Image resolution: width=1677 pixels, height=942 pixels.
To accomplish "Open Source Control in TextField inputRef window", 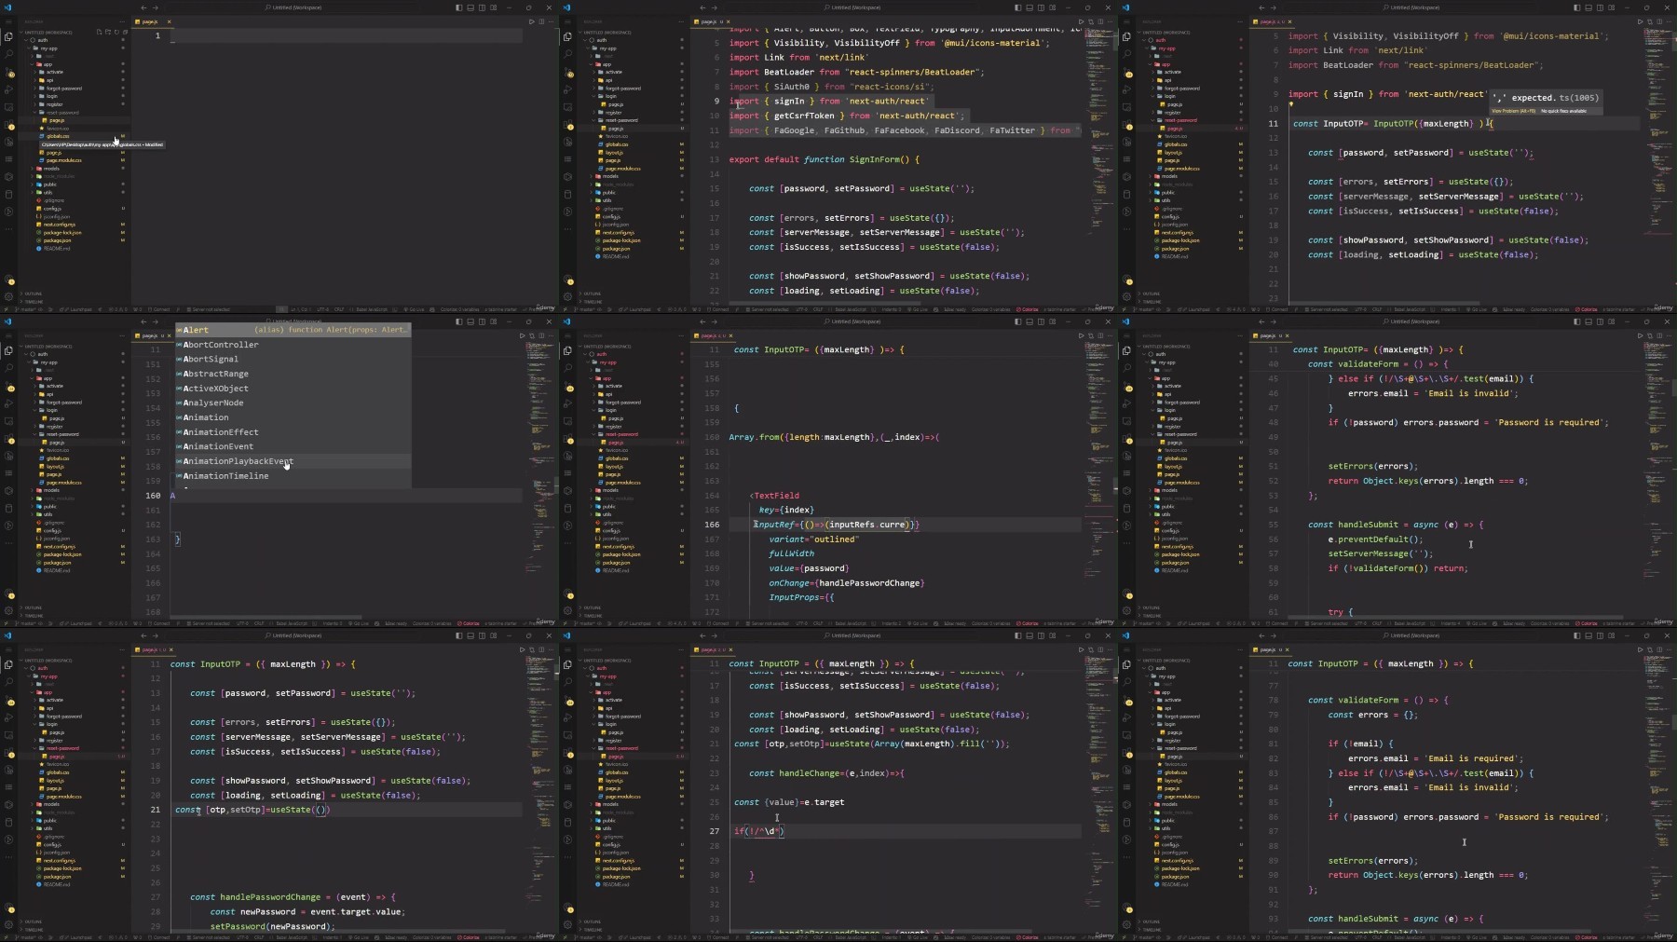I will pyautogui.click(x=567, y=387).
